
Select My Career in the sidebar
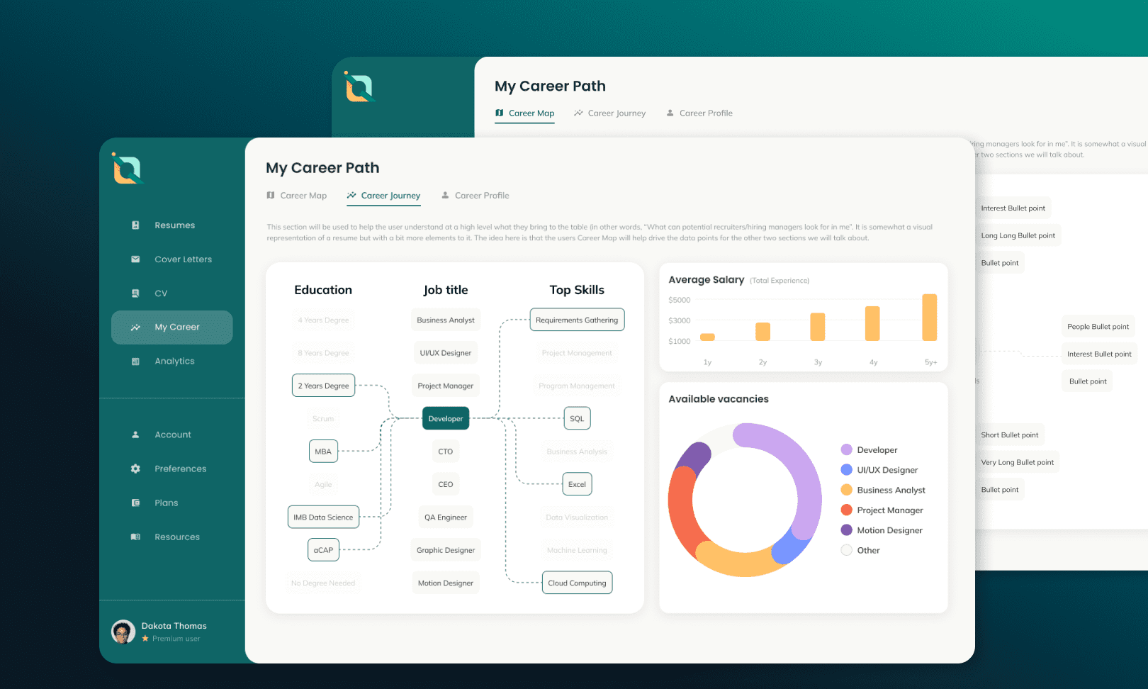coord(172,327)
